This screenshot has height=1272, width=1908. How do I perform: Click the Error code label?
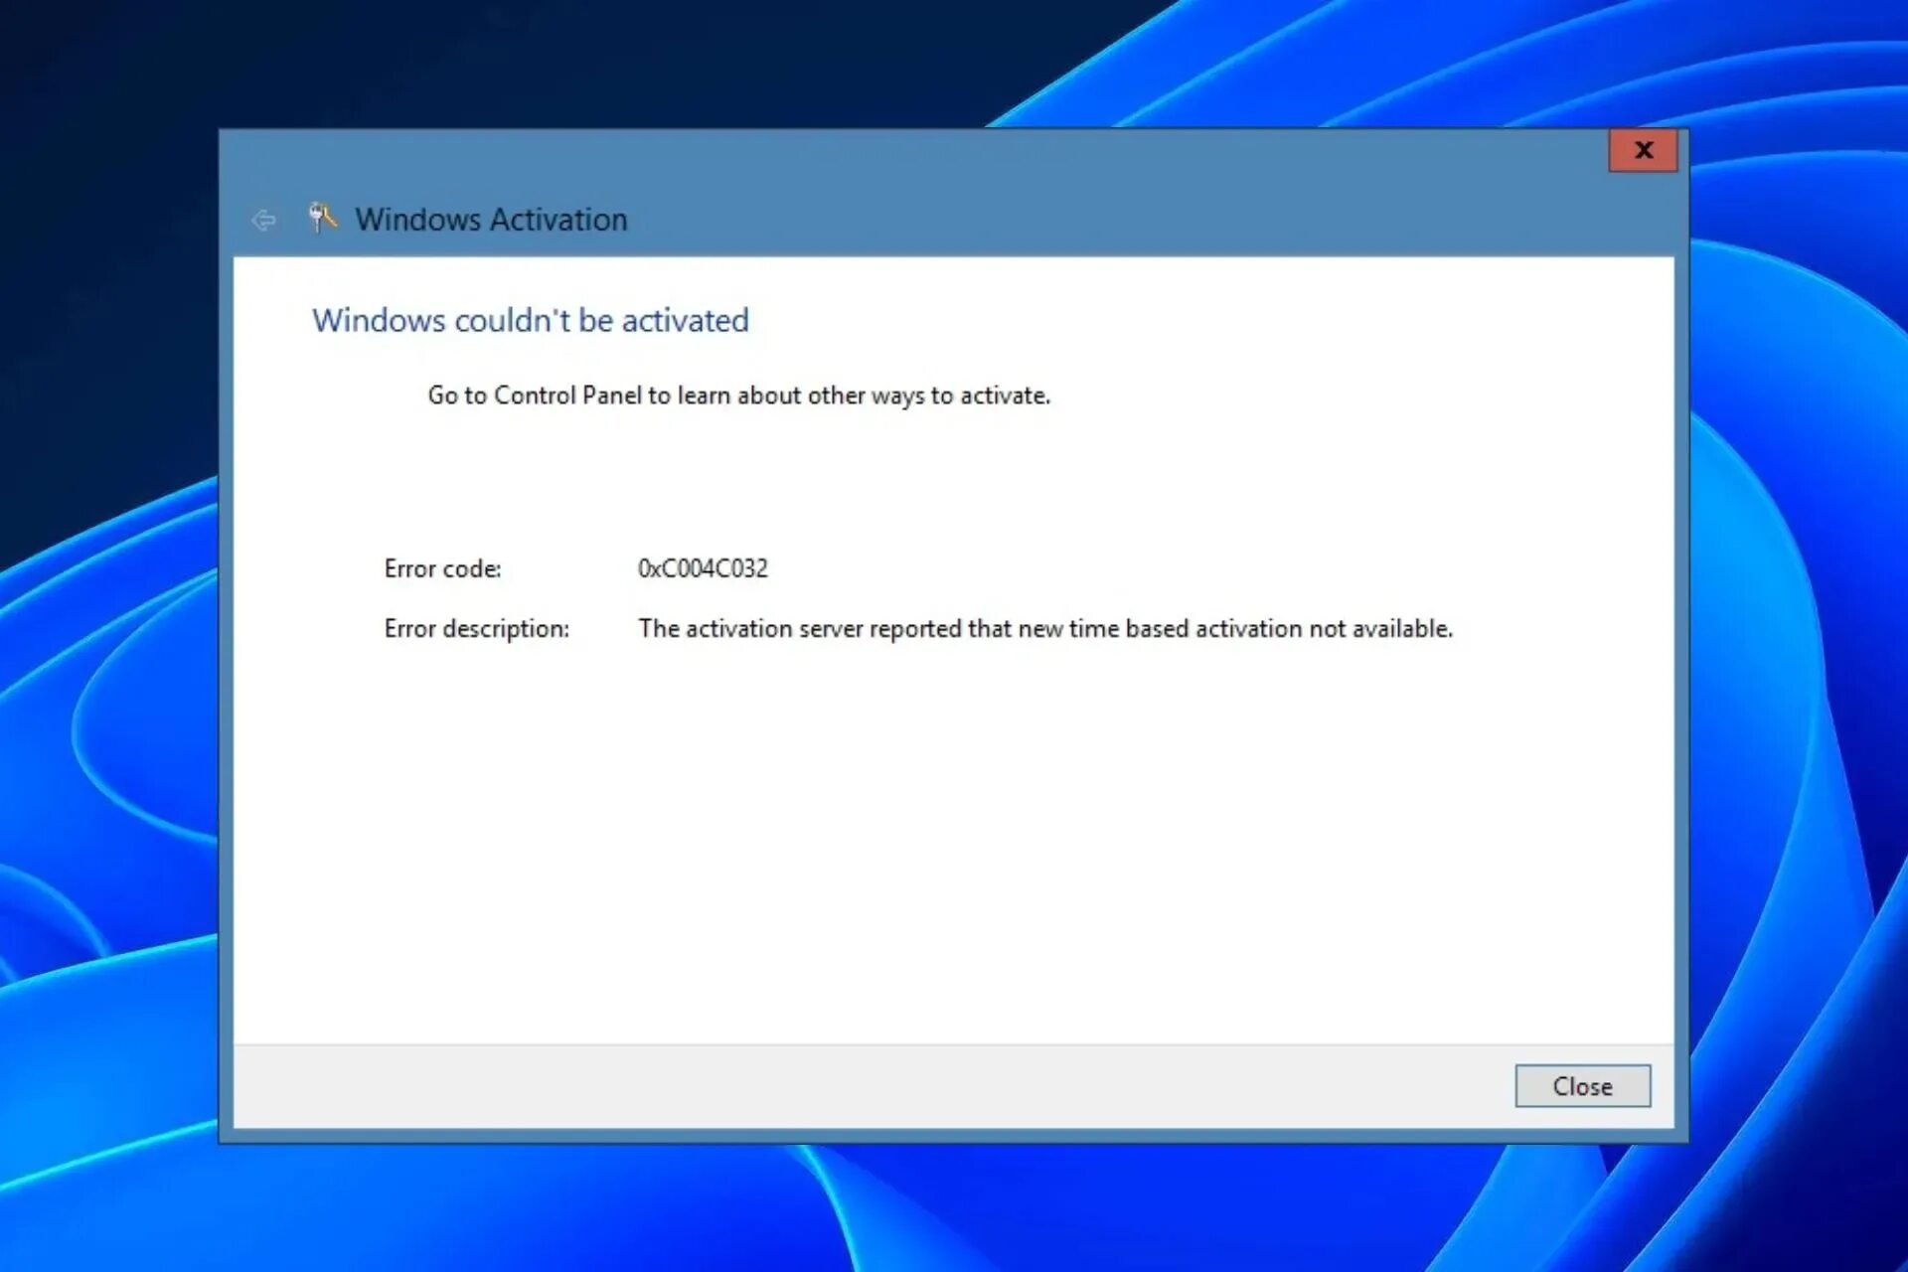442,568
